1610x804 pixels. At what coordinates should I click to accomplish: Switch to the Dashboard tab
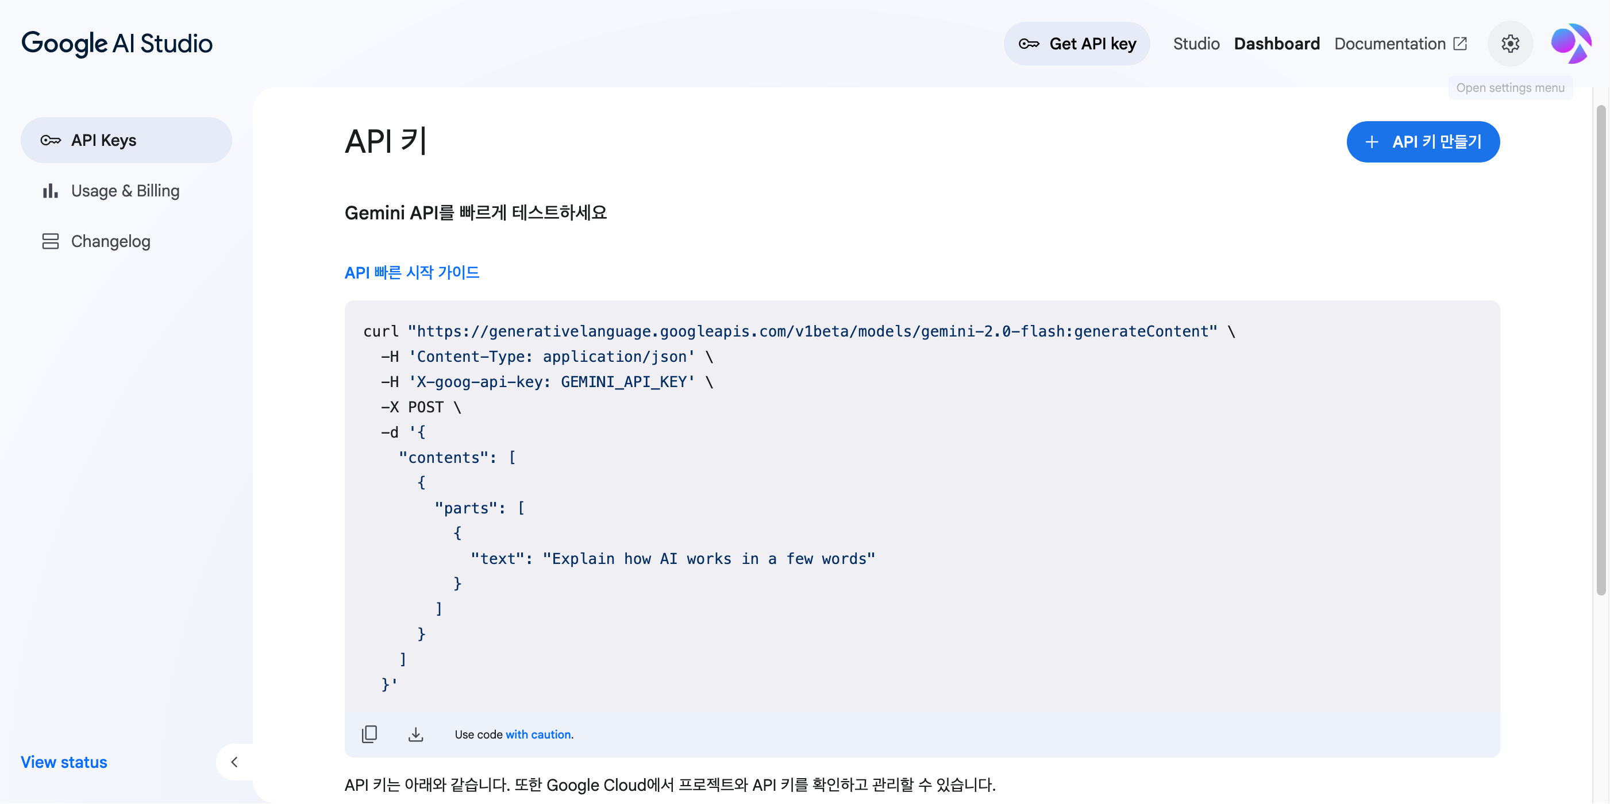coord(1276,44)
